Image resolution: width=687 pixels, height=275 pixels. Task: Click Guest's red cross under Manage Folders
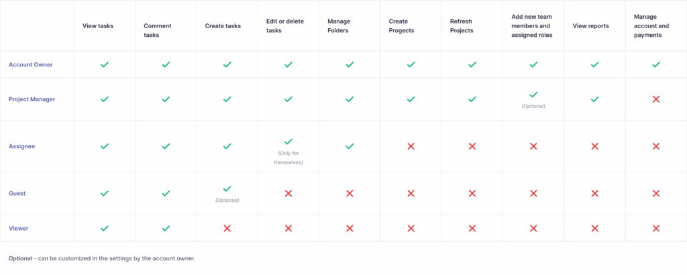coord(350,193)
